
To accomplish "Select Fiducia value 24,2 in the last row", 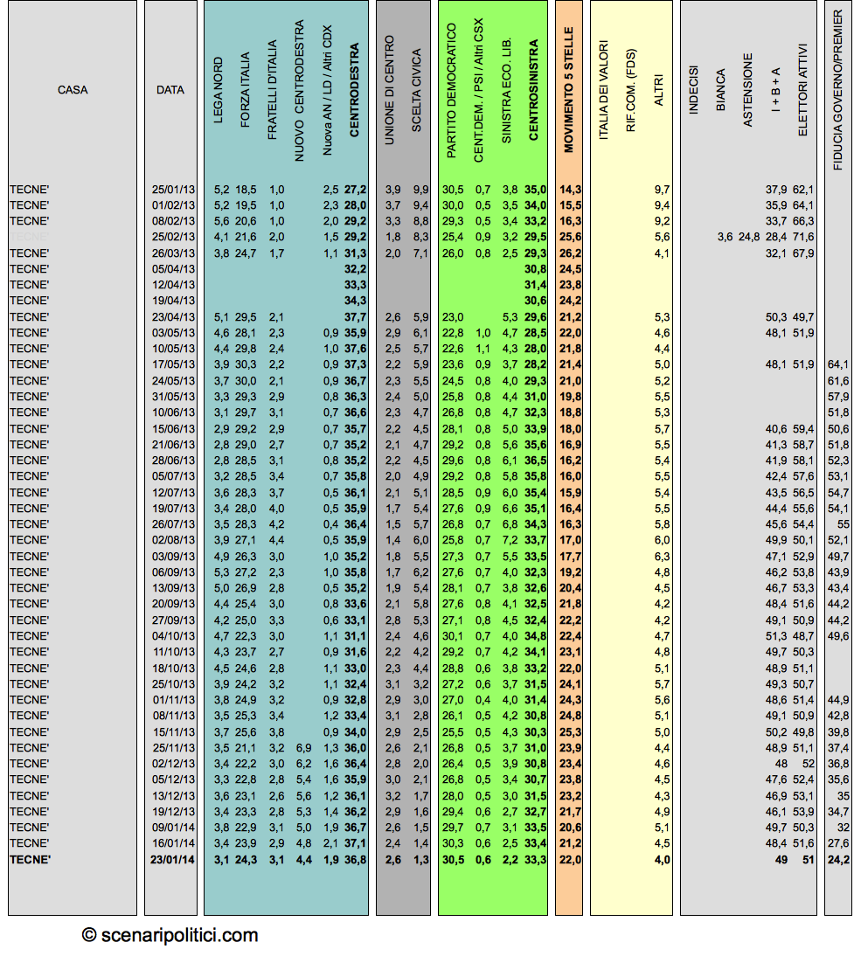I will pos(838,860).
